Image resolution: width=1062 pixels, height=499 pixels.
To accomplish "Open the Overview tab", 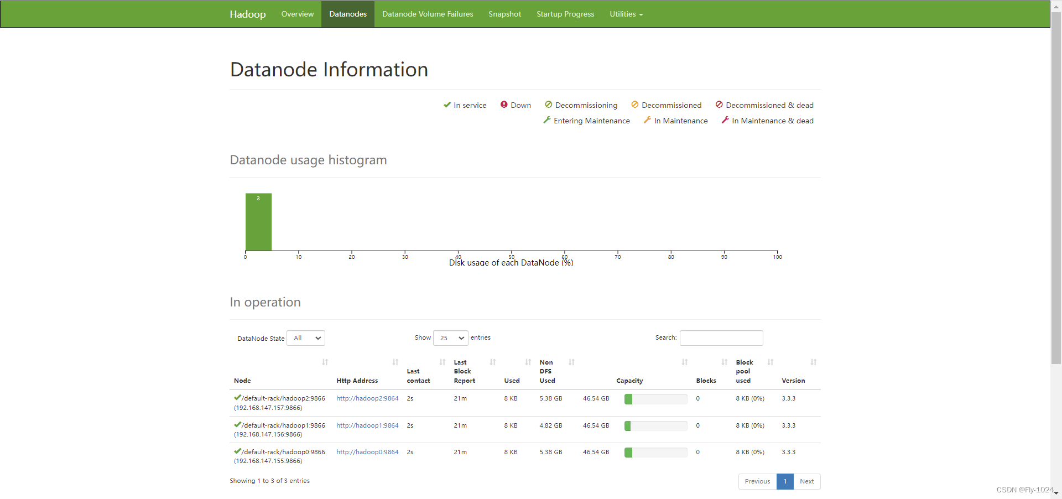I will pos(298,14).
